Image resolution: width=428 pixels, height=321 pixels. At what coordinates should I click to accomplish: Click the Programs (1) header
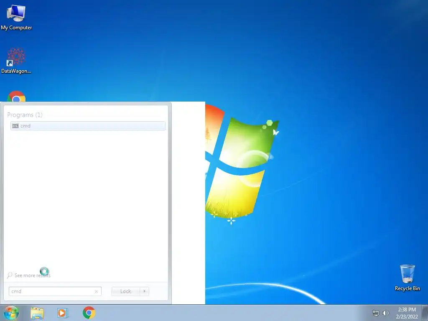click(25, 115)
